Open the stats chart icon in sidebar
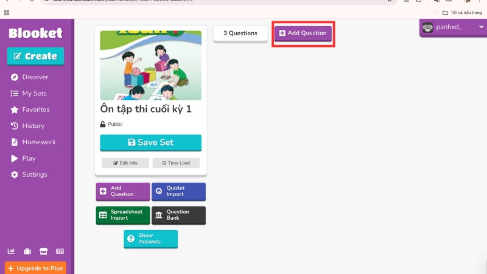This screenshot has height=274, width=487. coord(11,251)
